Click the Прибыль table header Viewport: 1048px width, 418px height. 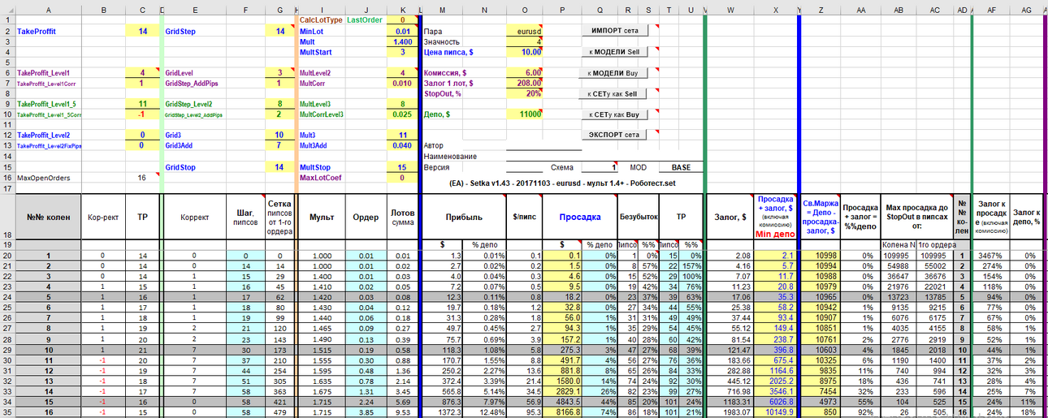[x=463, y=217]
